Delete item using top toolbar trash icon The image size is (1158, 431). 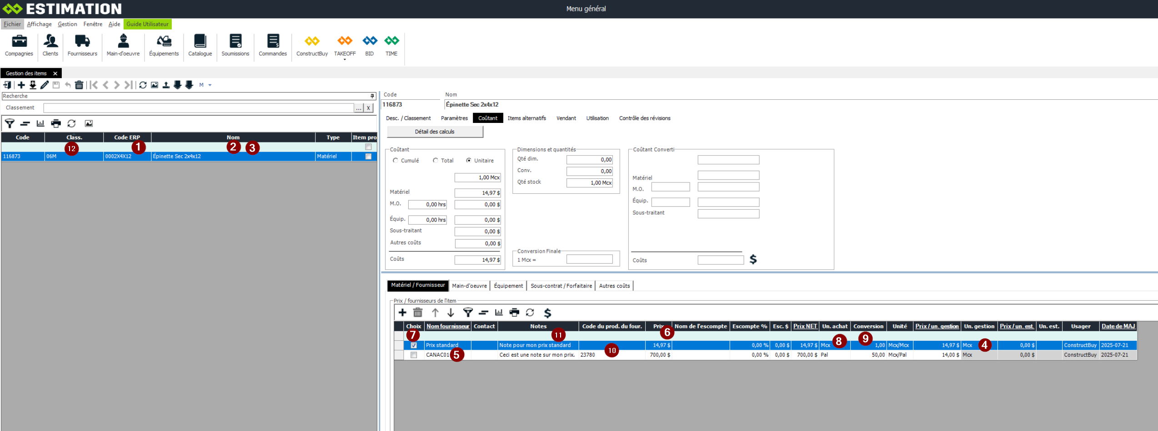[79, 85]
